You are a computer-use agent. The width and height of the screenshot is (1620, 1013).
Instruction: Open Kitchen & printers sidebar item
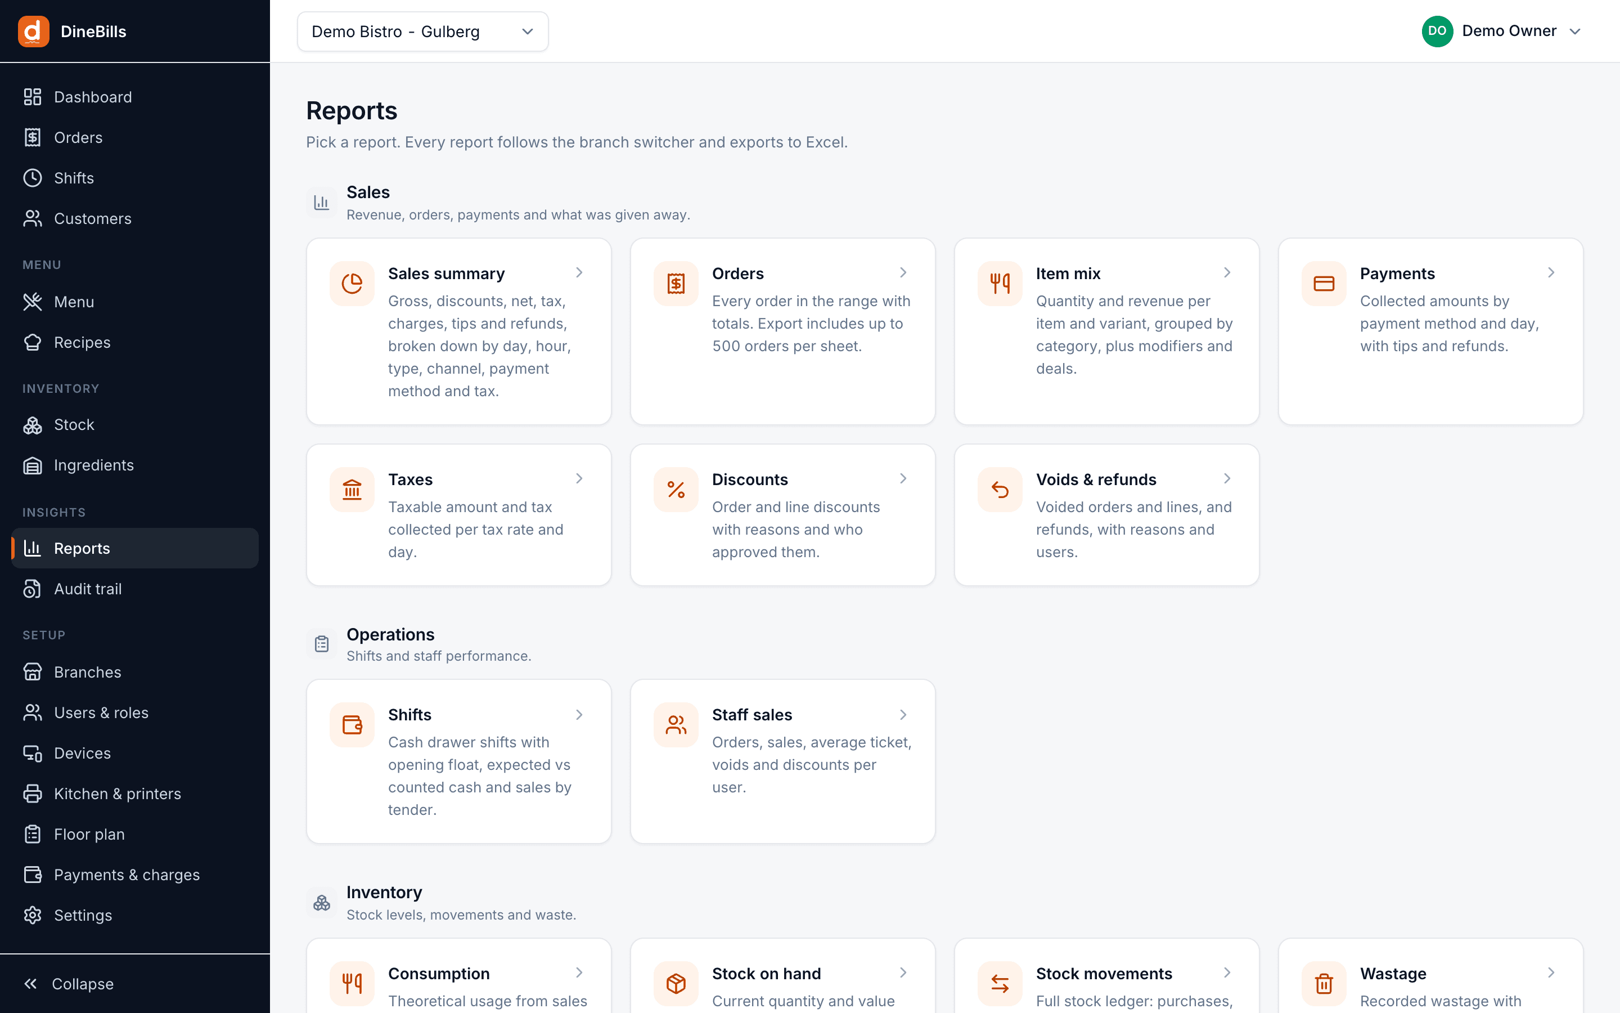pos(134,794)
